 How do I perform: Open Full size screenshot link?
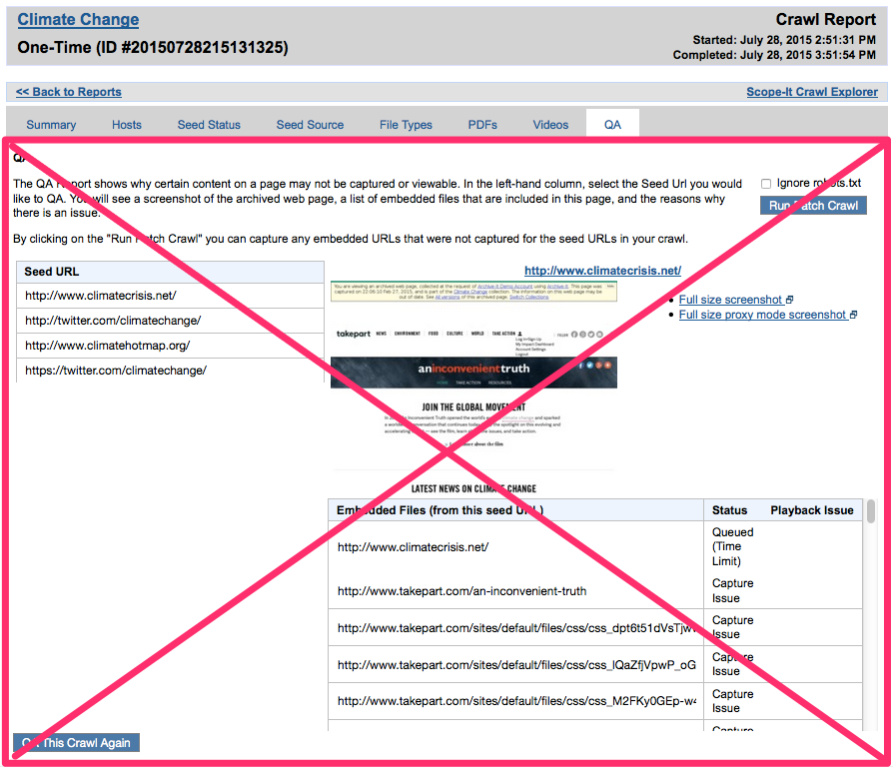[730, 300]
